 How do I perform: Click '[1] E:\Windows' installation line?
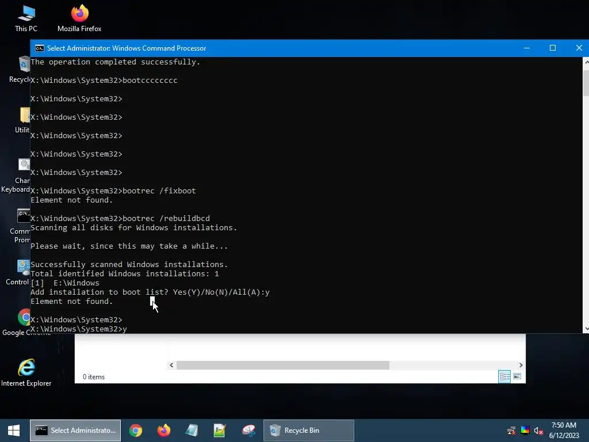(x=65, y=283)
